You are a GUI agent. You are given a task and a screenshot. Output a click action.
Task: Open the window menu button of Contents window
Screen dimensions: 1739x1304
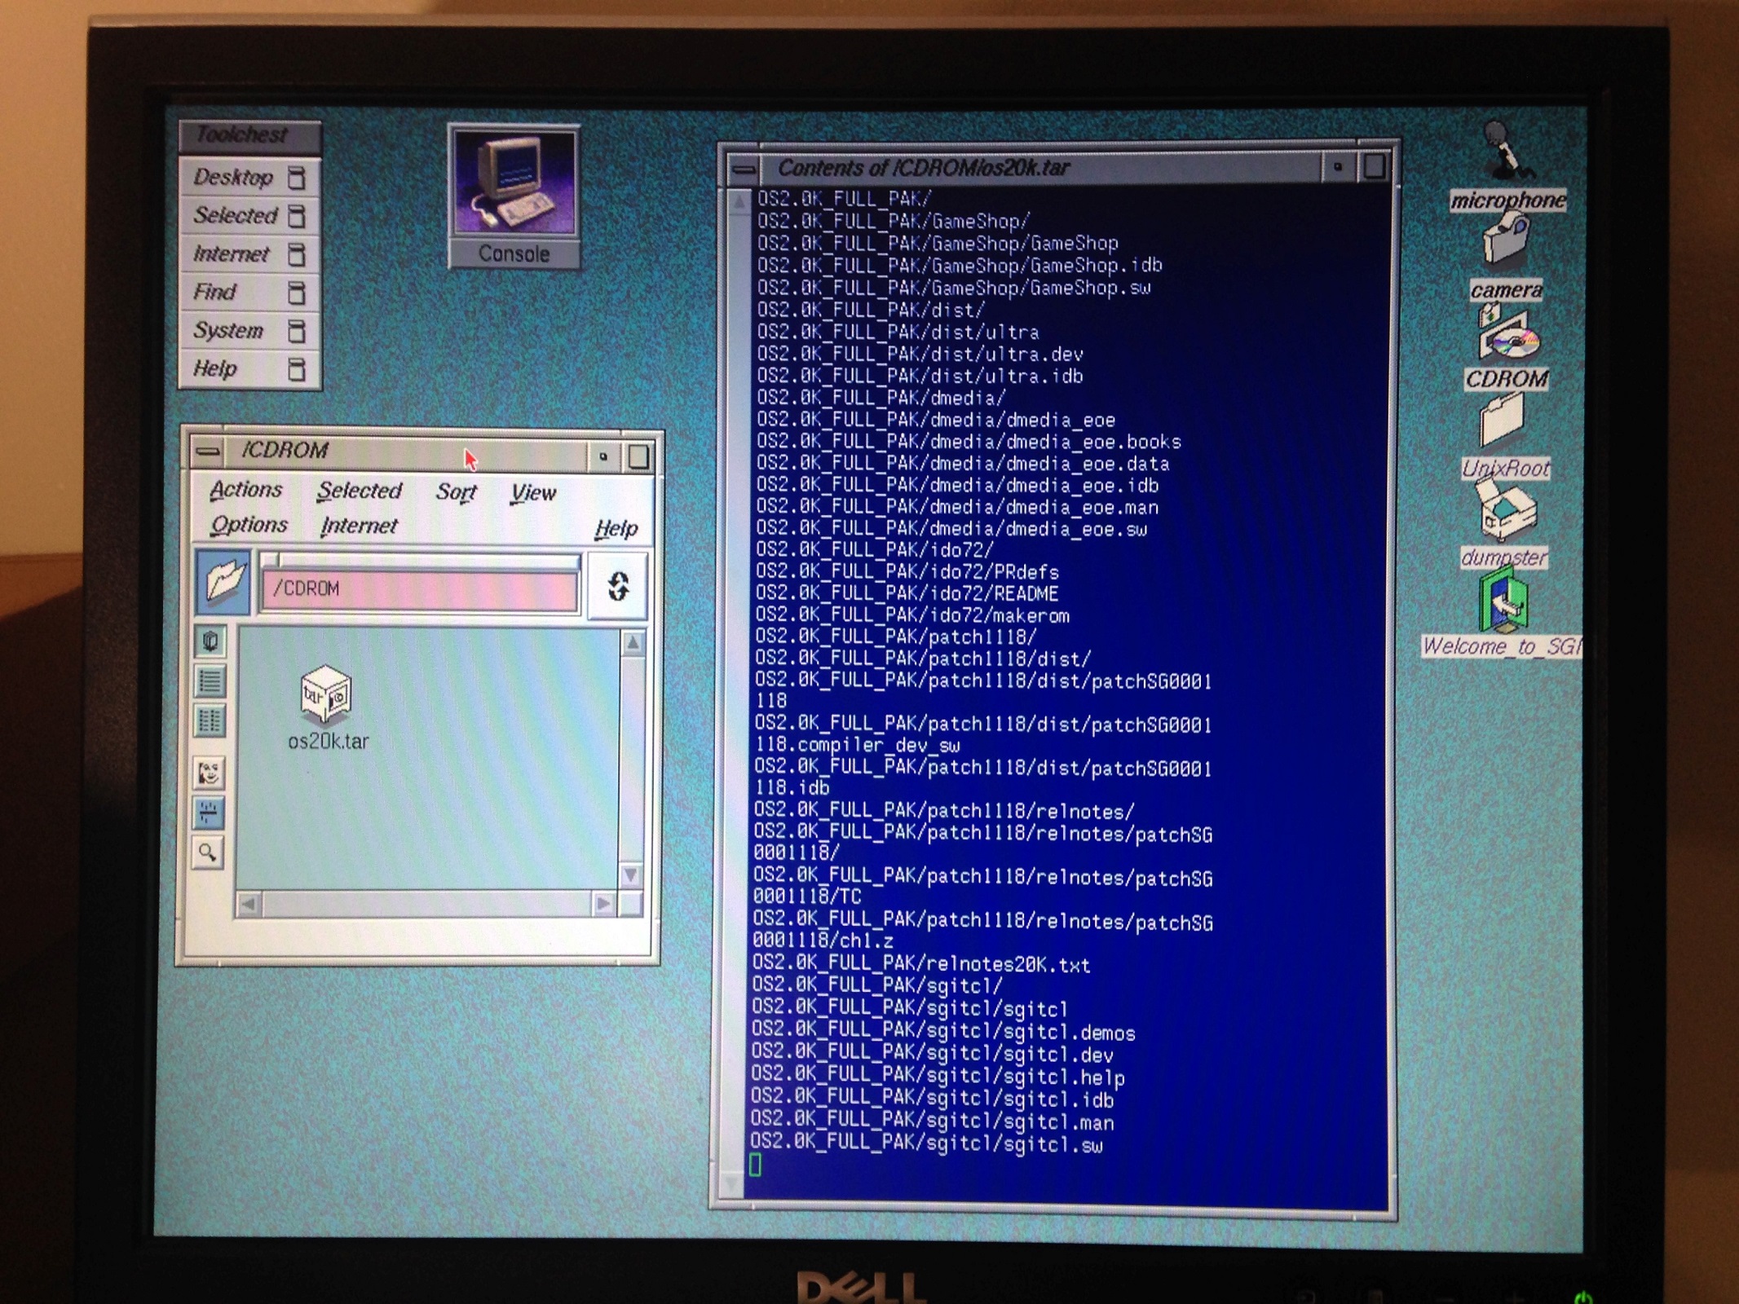coord(744,169)
